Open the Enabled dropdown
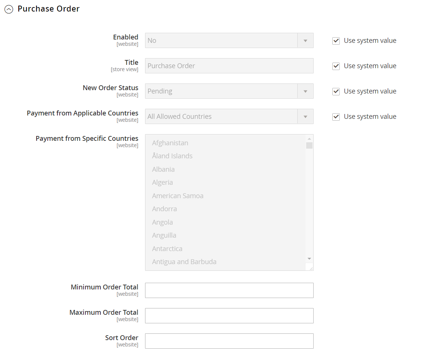This screenshot has width=430, height=355. coord(229,41)
